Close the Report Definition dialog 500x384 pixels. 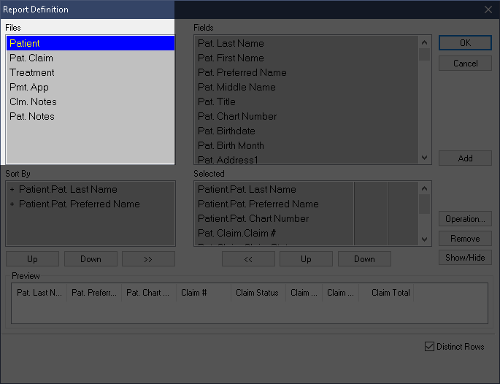click(488, 9)
